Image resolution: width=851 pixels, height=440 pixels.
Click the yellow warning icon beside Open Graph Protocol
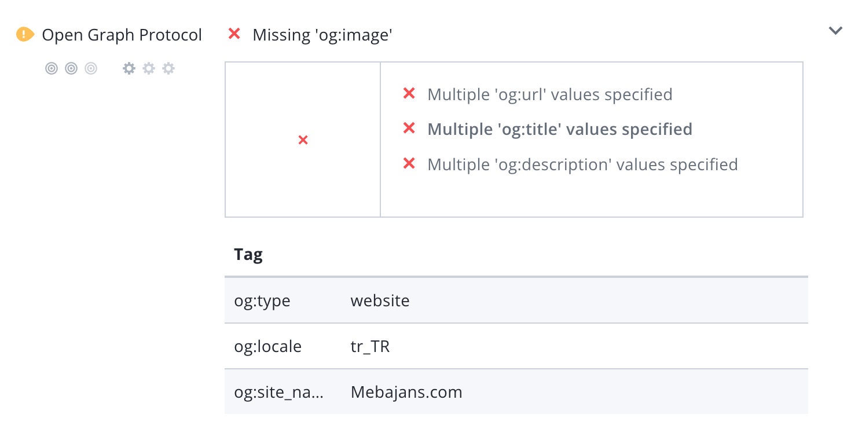click(x=25, y=34)
